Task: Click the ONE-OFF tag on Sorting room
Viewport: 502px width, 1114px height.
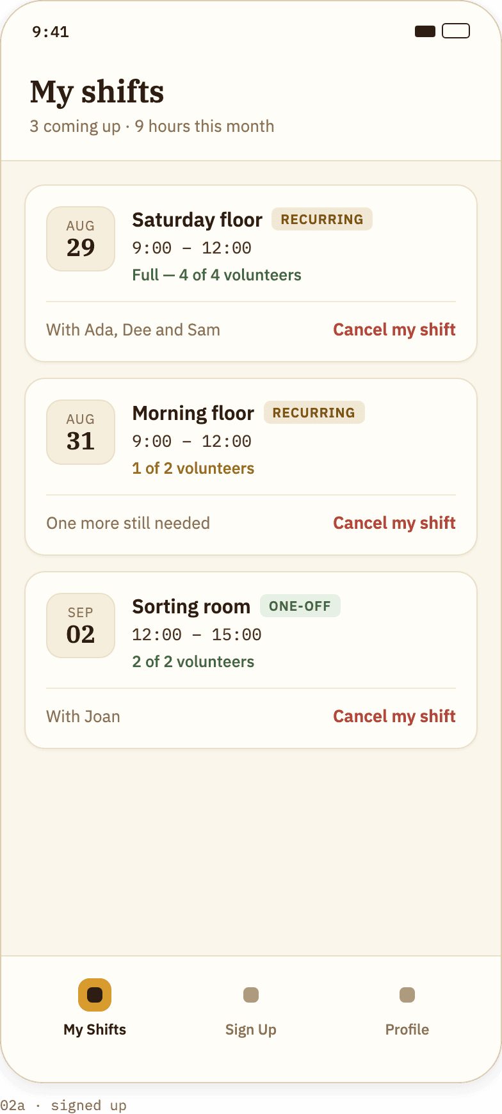Action: 300,606
